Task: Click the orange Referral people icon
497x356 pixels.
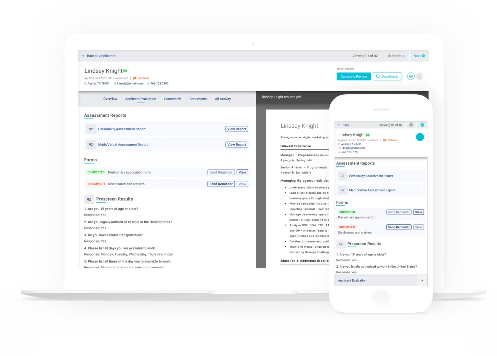Action: pyautogui.click(x=134, y=78)
